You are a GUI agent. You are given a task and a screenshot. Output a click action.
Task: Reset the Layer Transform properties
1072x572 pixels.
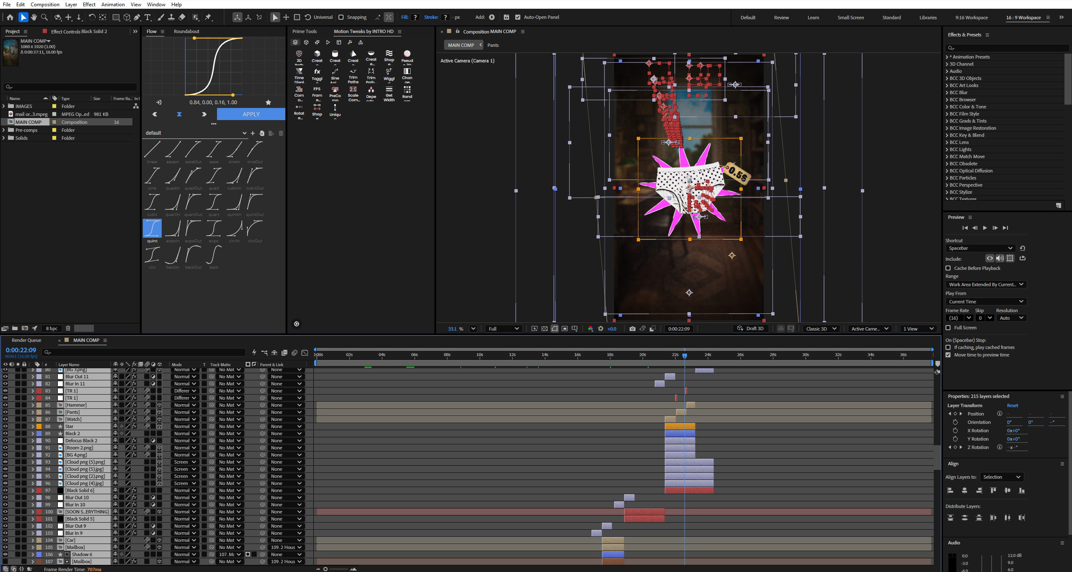pyautogui.click(x=1012, y=405)
